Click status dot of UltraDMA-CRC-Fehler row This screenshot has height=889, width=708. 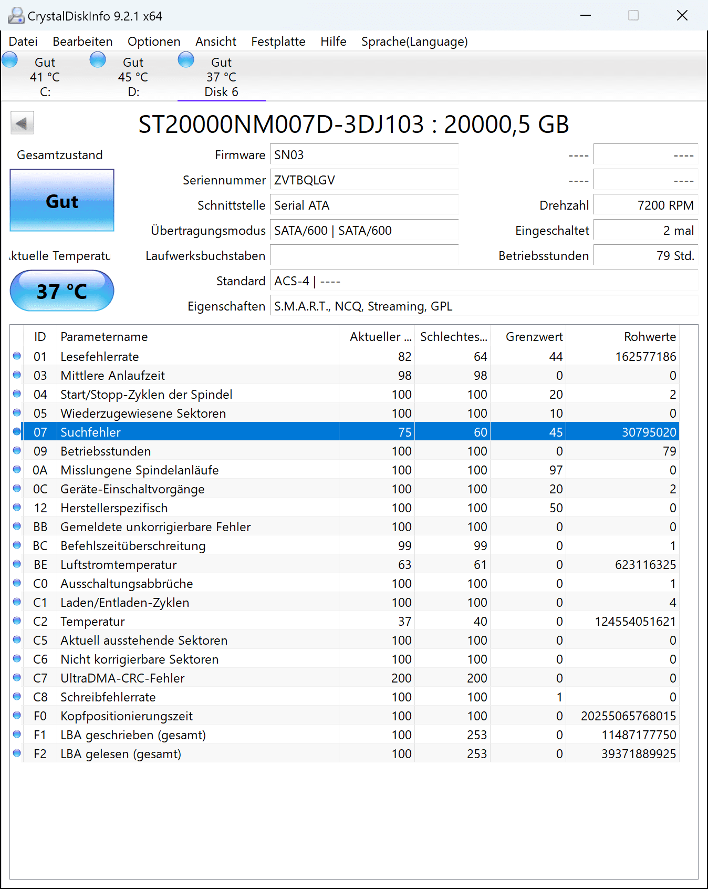click(17, 678)
